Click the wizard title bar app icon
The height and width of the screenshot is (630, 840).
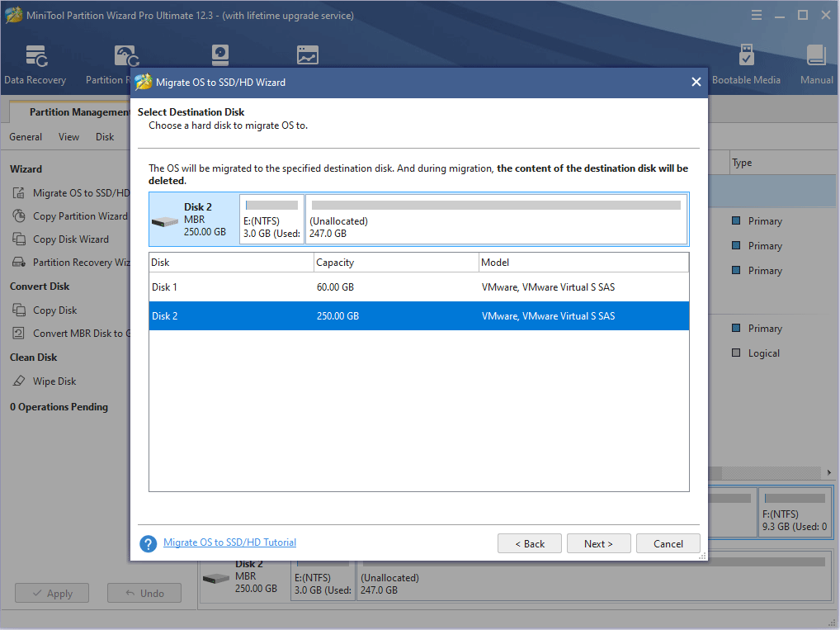click(144, 82)
